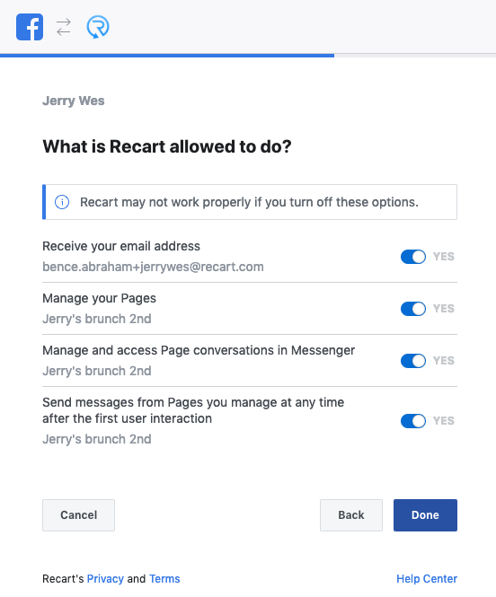Open Recart's Terms link

click(x=164, y=579)
